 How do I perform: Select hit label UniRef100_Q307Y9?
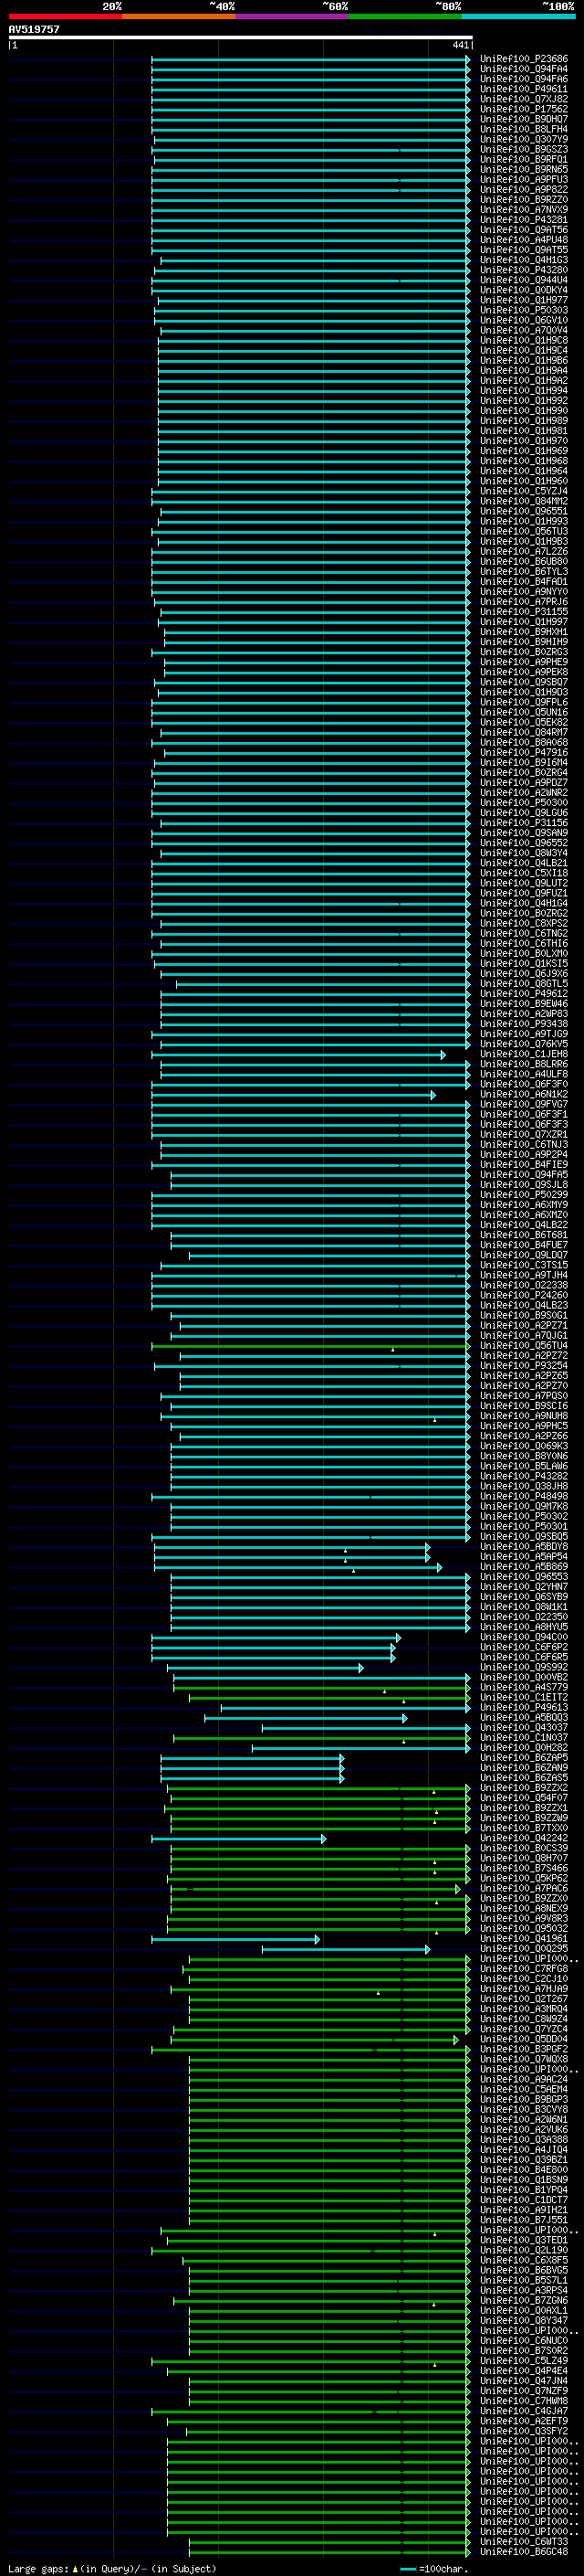(524, 139)
